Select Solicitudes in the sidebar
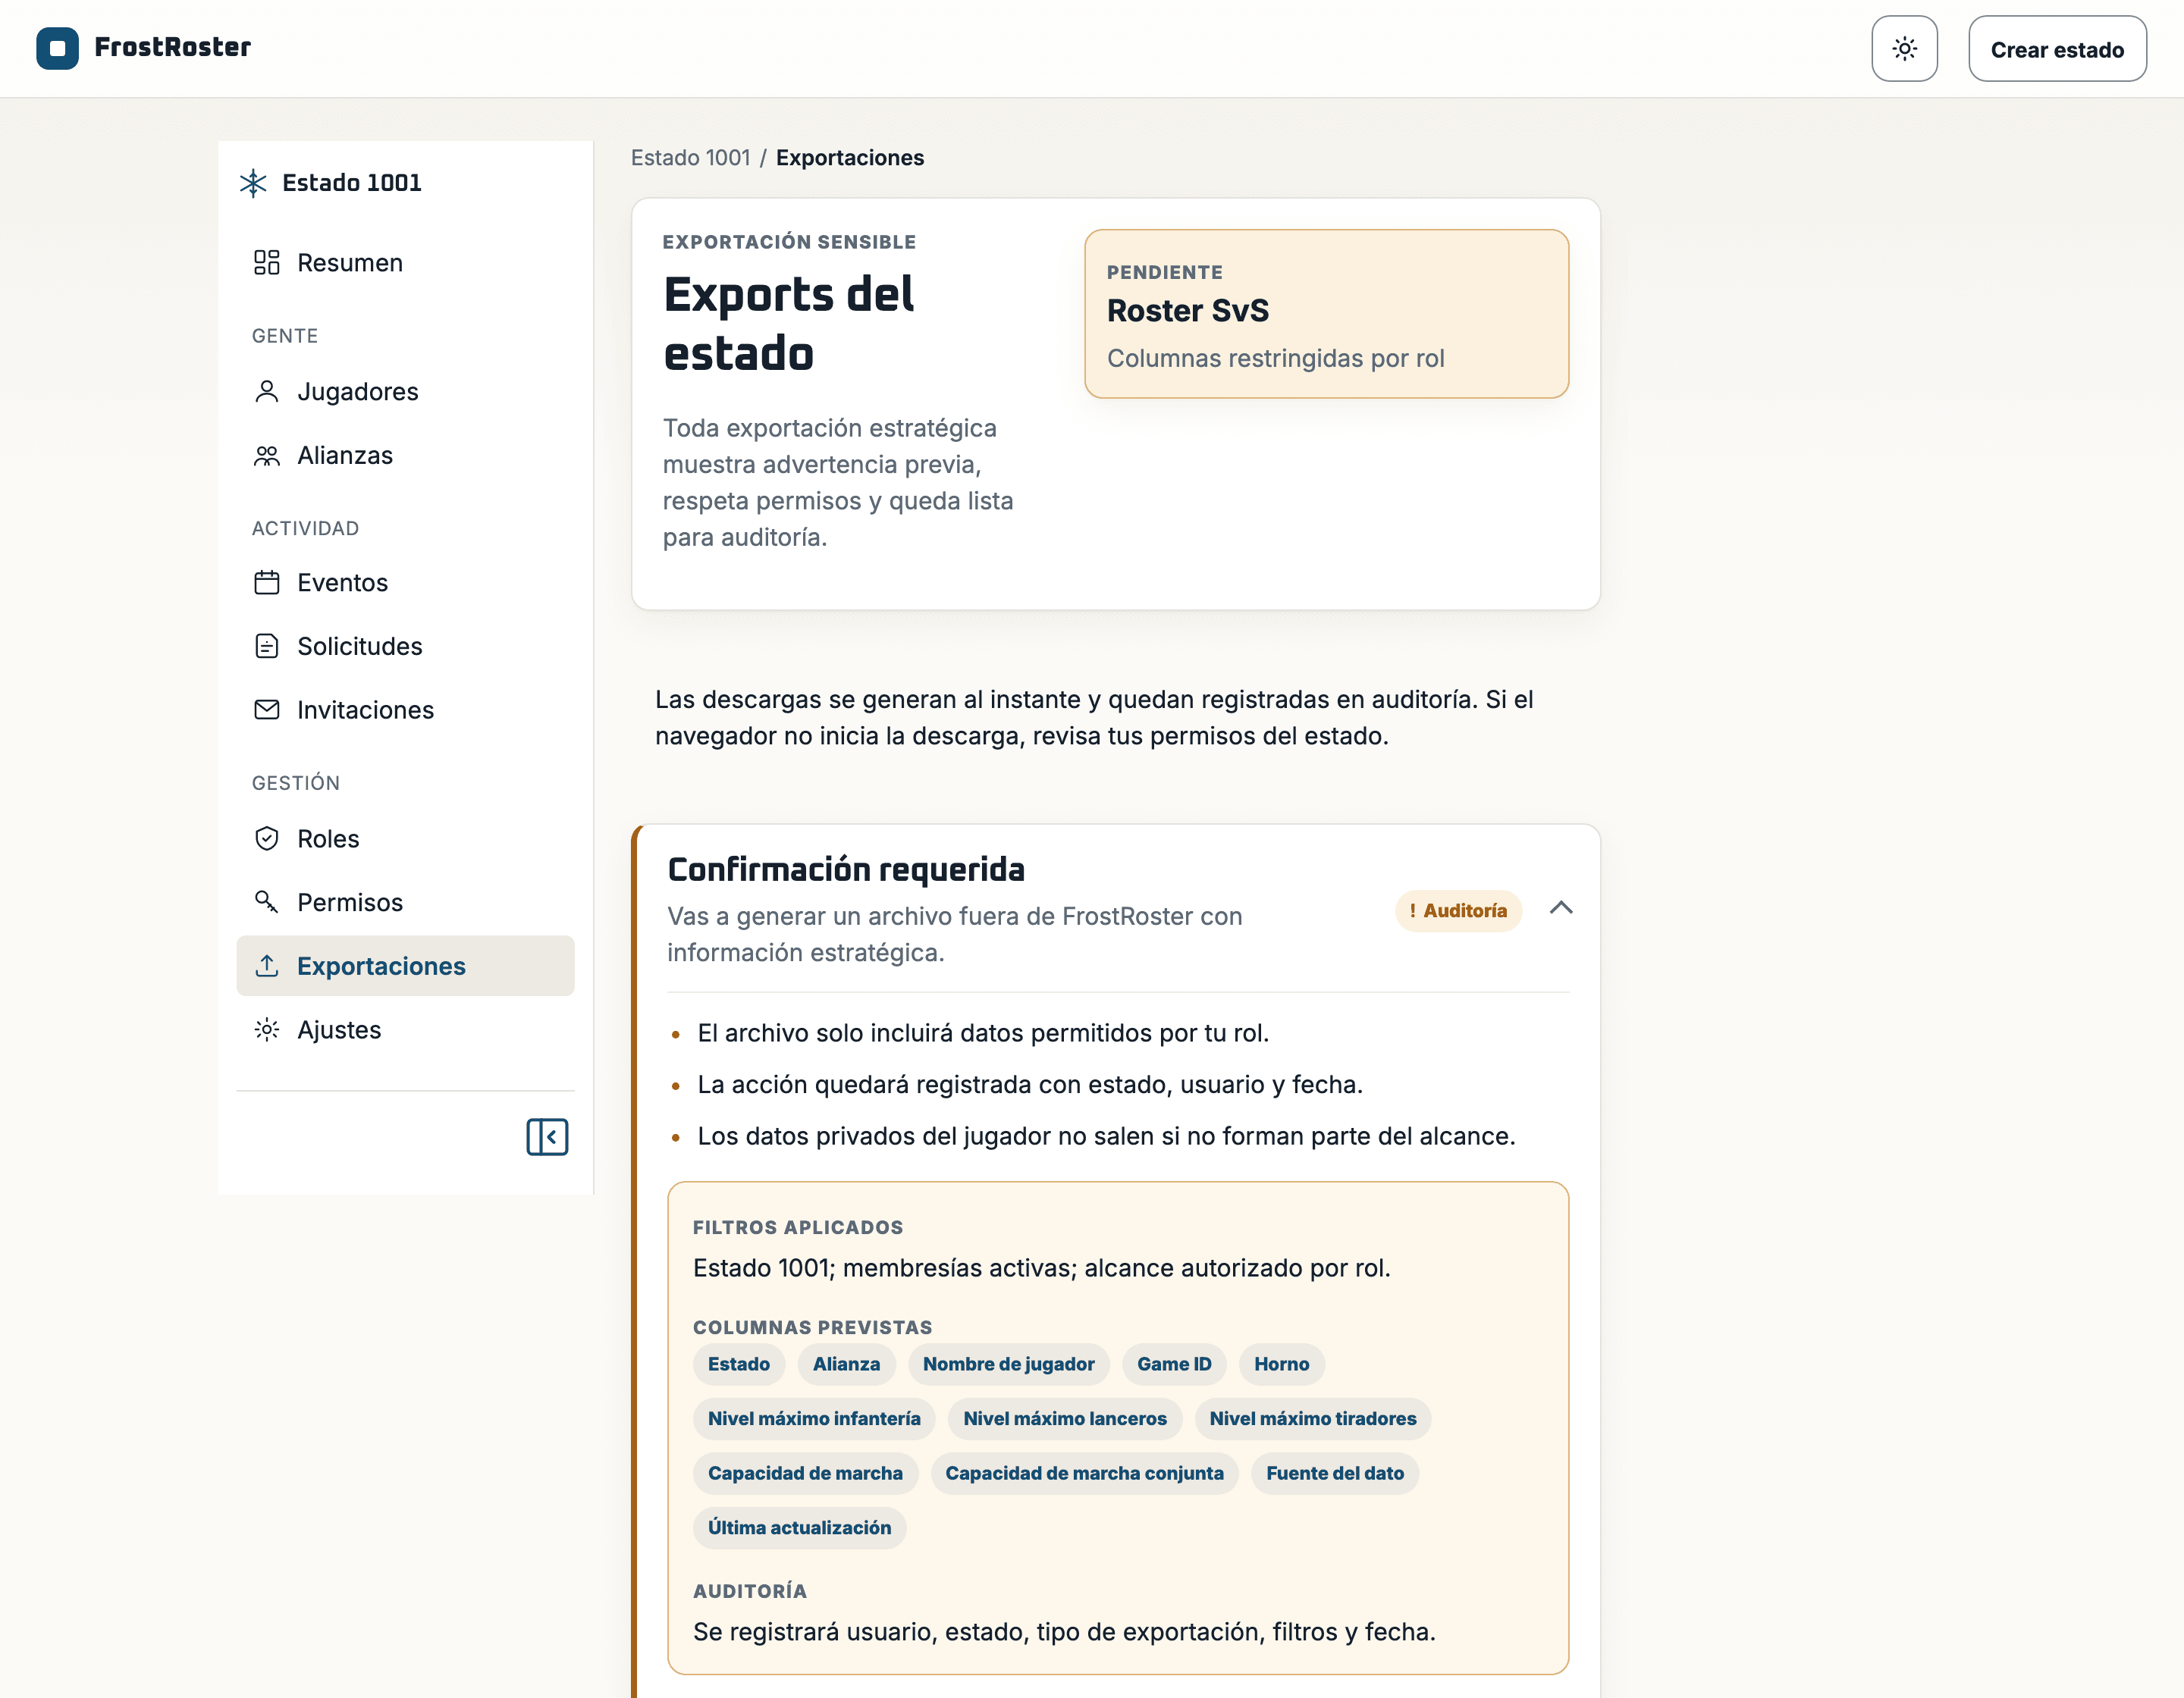Viewport: 2184px width, 1698px height. 405,647
